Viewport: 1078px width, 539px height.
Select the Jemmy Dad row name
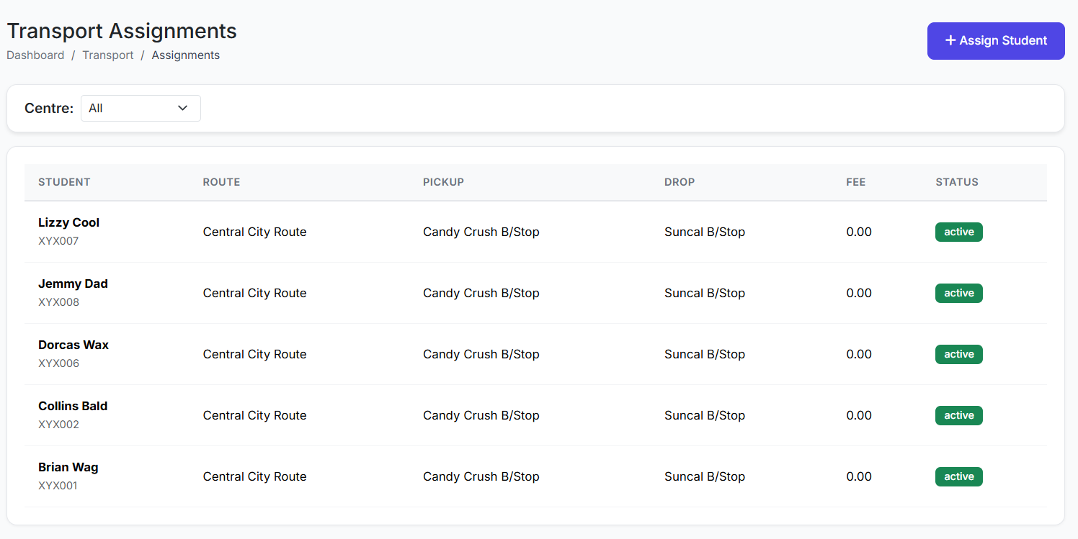click(73, 284)
